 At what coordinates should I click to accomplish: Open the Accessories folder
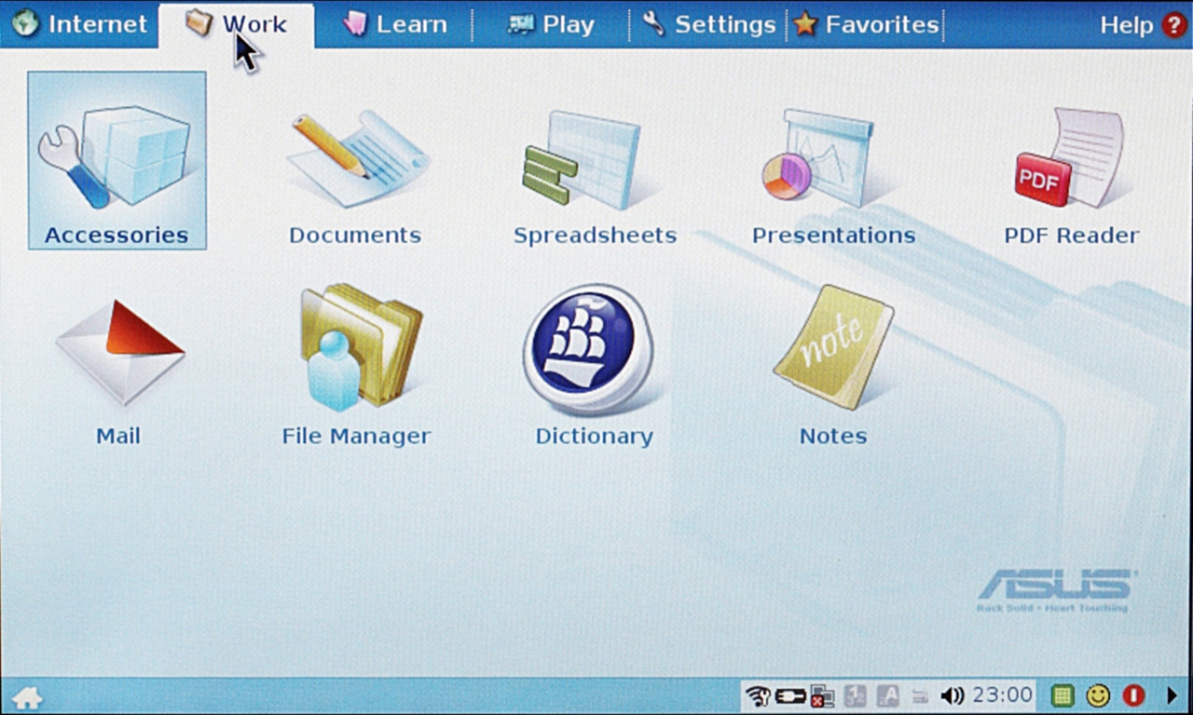tap(117, 160)
